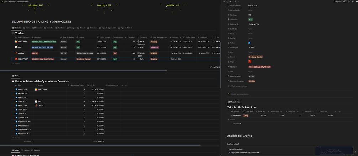This screenshot has width=358, height=156.
Task: Switch to the Cerrados view tab
Action: 37,28
